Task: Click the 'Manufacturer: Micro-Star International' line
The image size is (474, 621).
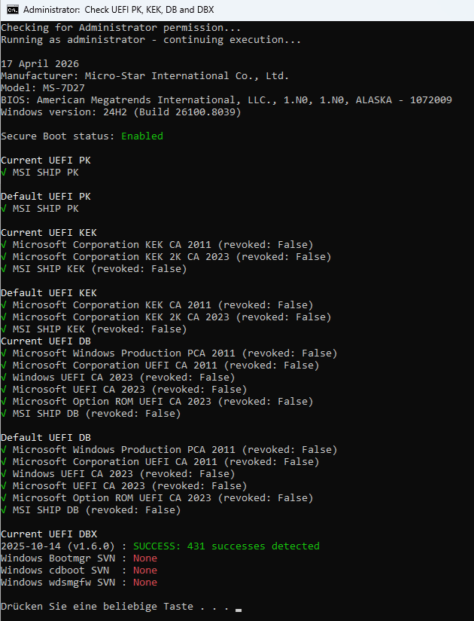Action: coord(144,76)
